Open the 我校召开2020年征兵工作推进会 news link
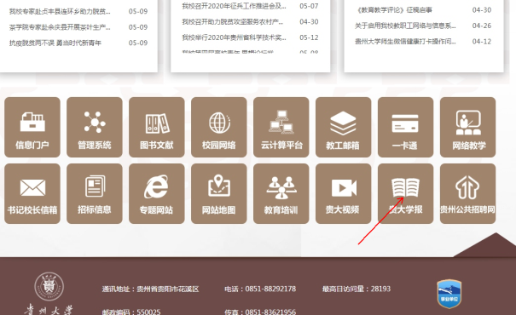This screenshot has height=315, width=516. (x=234, y=6)
